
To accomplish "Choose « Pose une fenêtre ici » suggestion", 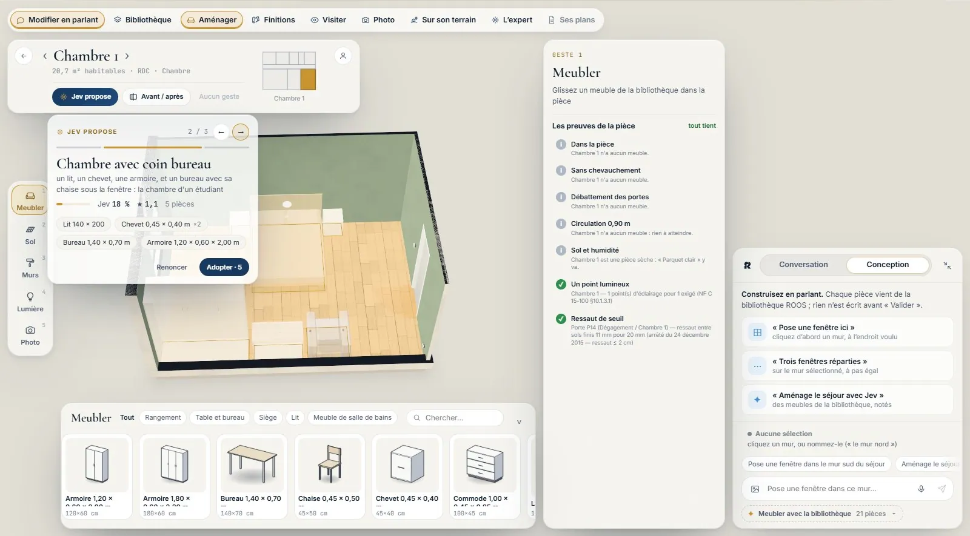I will pos(848,332).
